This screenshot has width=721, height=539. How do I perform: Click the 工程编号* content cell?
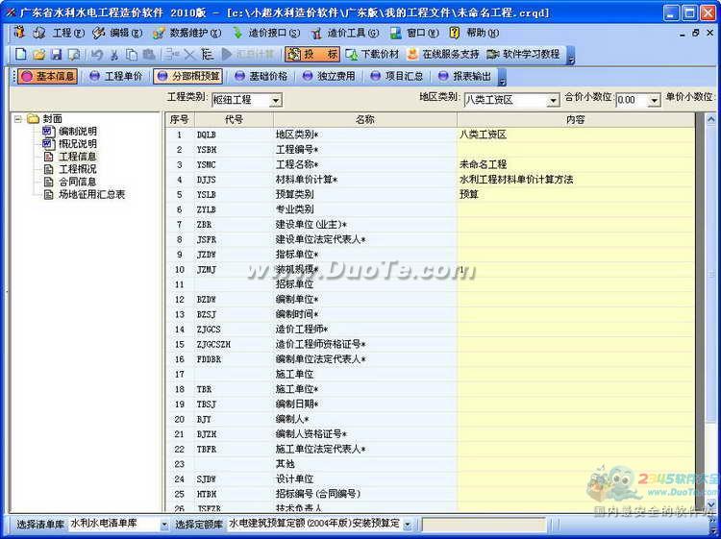(x=576, y=150)
